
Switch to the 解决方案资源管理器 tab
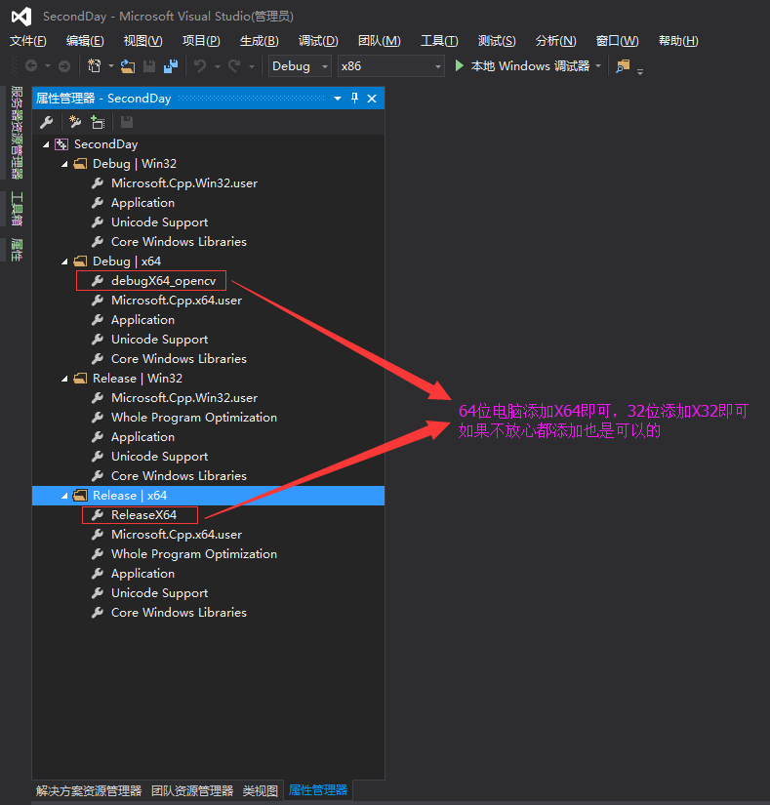[89, 790]
